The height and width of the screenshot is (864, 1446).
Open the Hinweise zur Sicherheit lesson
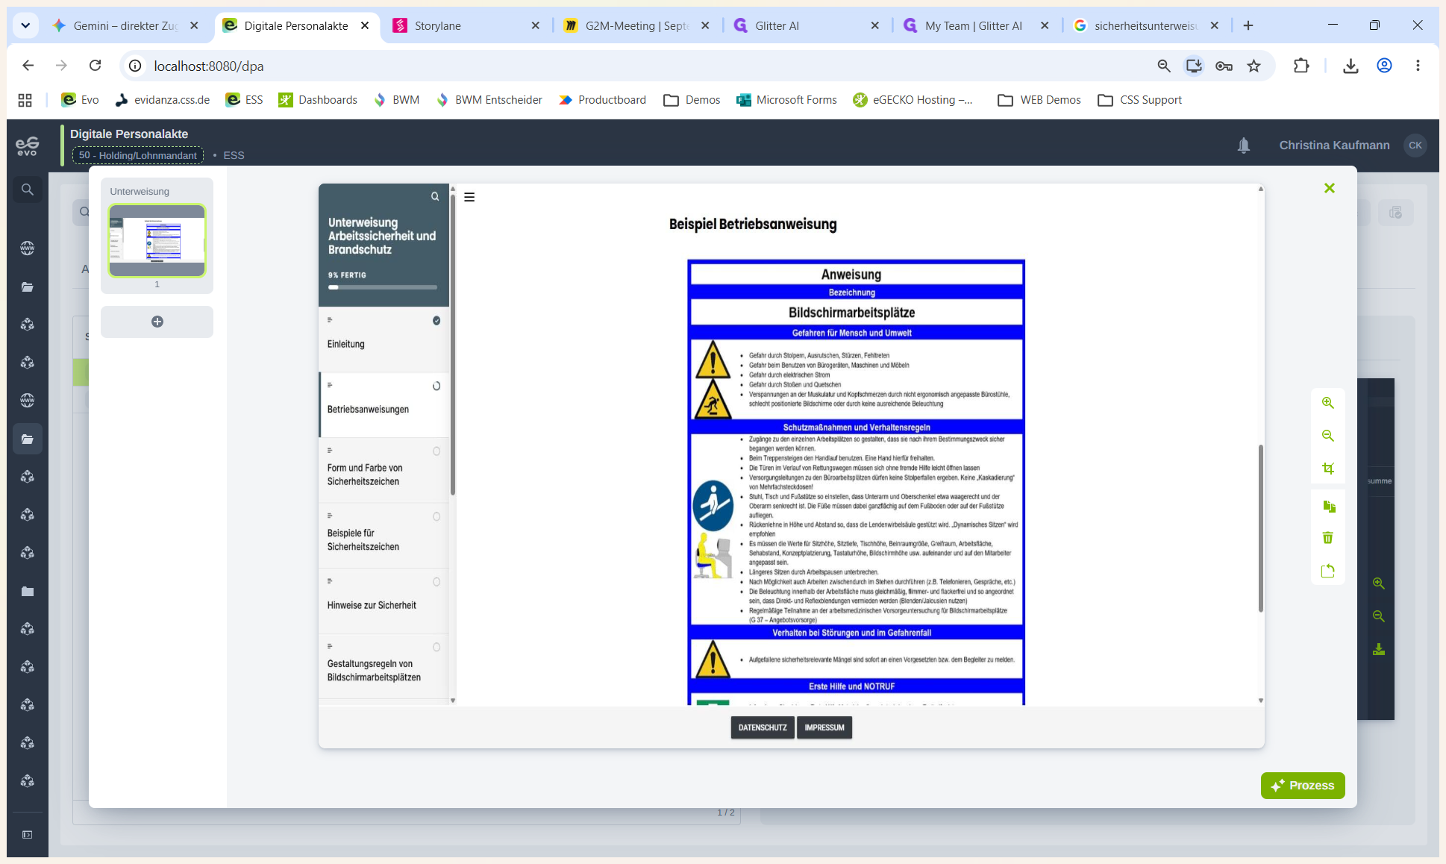coord(384,601)
